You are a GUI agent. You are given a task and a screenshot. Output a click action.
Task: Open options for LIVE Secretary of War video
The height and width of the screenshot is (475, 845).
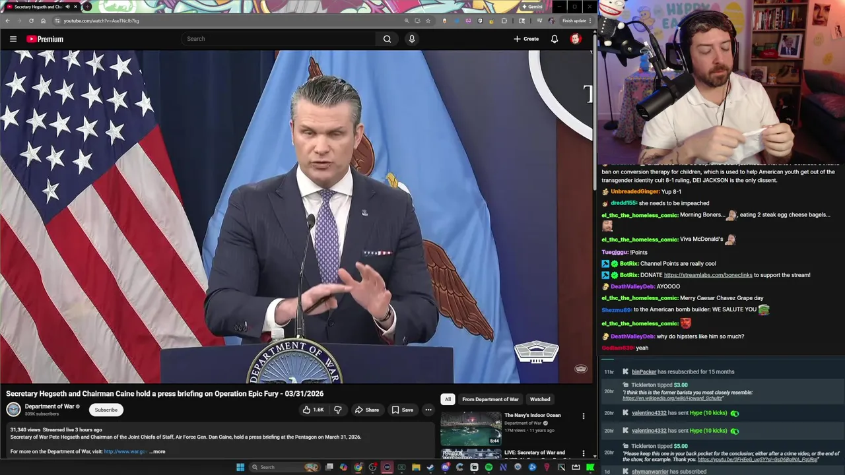coord(583,453)
